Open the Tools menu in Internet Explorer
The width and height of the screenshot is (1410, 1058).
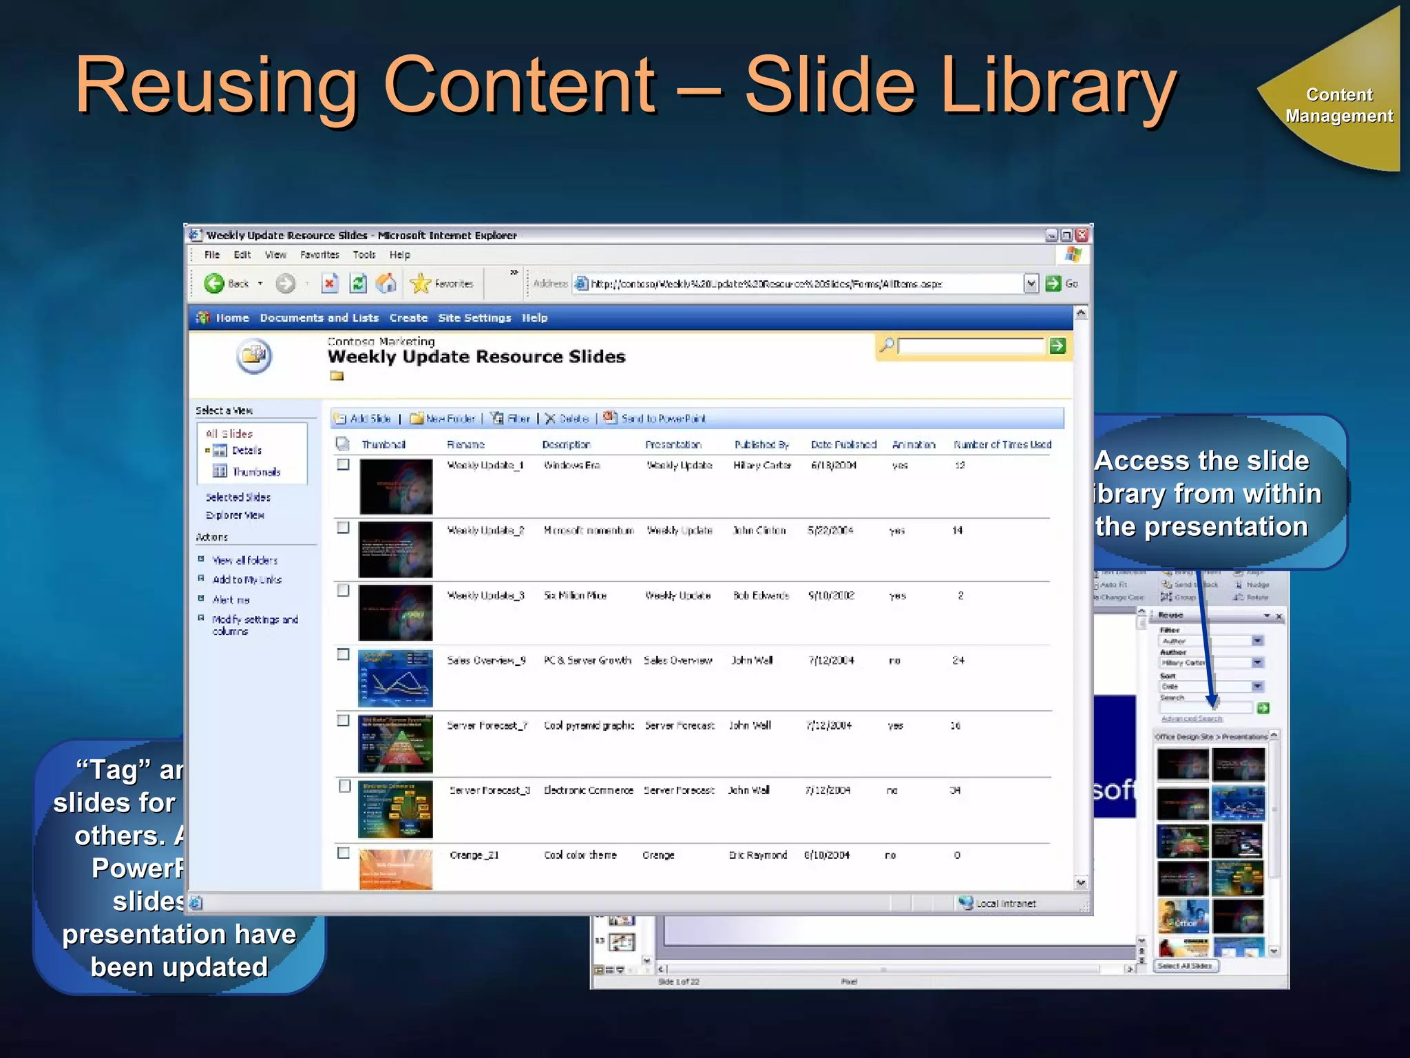364,255
